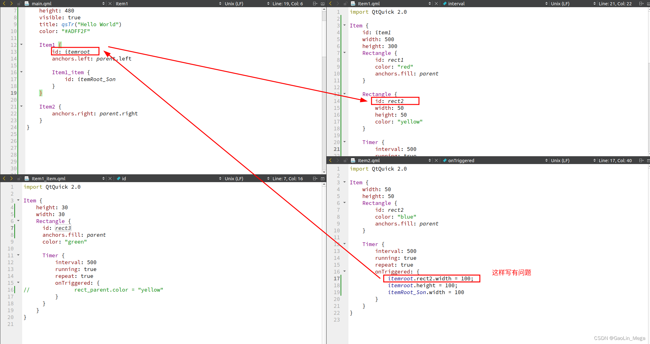Split the Item2.qml editor pane
The height and width of the screenshot is (344, 650).
(x=641, y=160)
